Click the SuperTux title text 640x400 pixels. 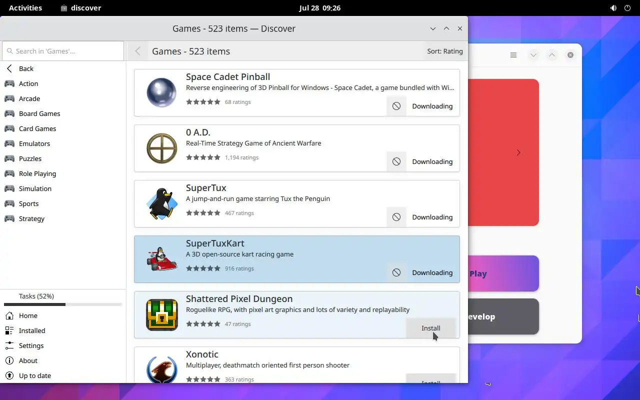(x=206, y=187)
